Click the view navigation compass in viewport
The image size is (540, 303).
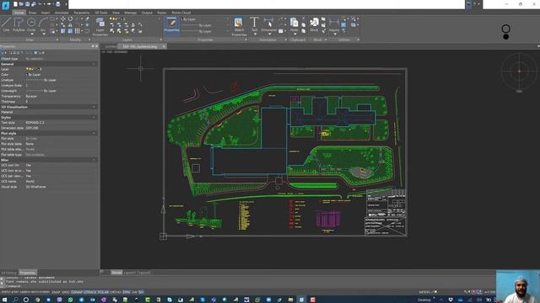(519, 72)
